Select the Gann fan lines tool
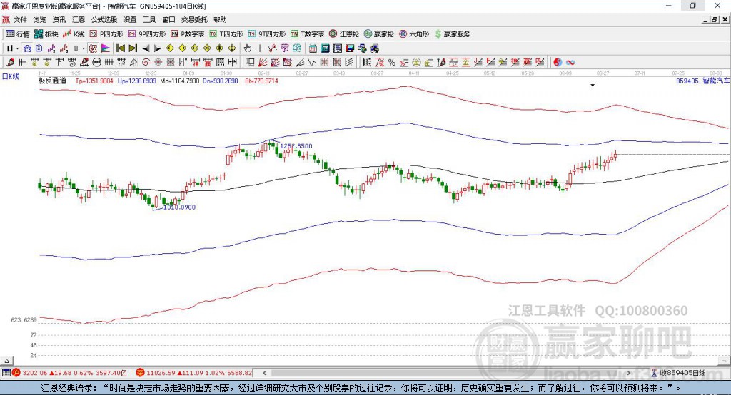731x395 pixels. click(263, 62)
